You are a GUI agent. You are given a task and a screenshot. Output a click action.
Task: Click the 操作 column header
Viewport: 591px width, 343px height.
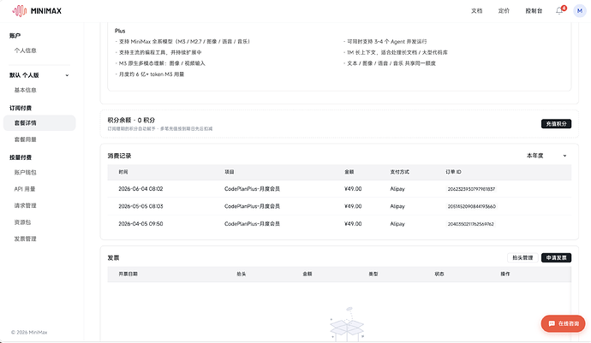pos(505,274)
